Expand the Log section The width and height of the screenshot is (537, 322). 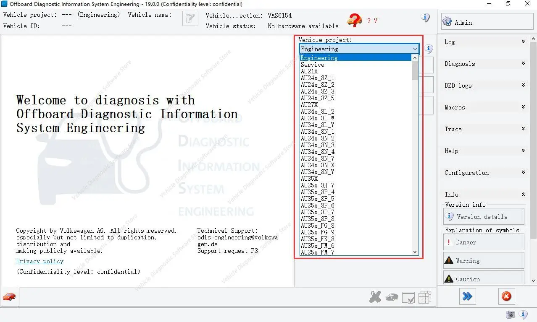[485, 42]
